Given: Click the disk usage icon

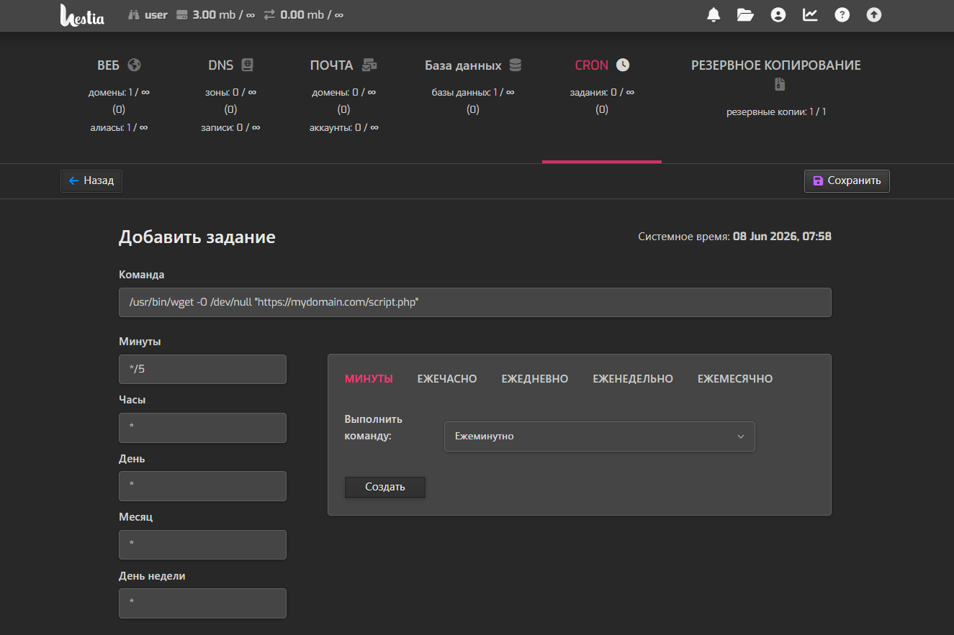Looking at the screenshot, I should (x=181, y=14).
